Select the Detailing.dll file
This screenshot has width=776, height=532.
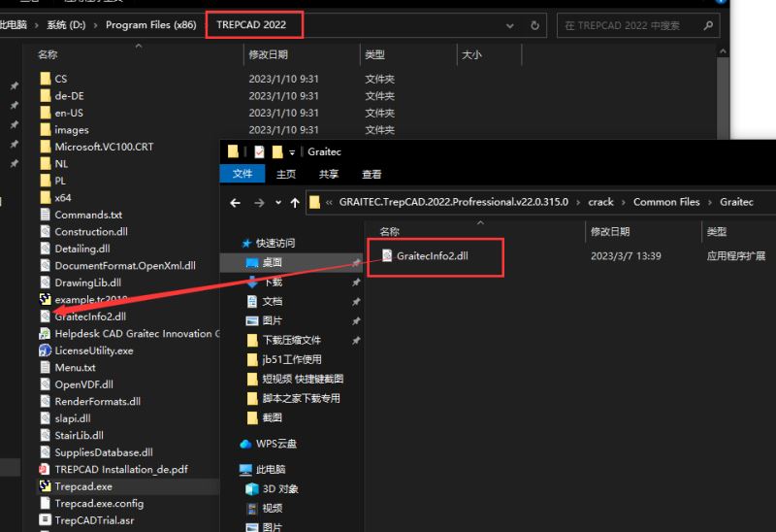(x=82, y=249)
